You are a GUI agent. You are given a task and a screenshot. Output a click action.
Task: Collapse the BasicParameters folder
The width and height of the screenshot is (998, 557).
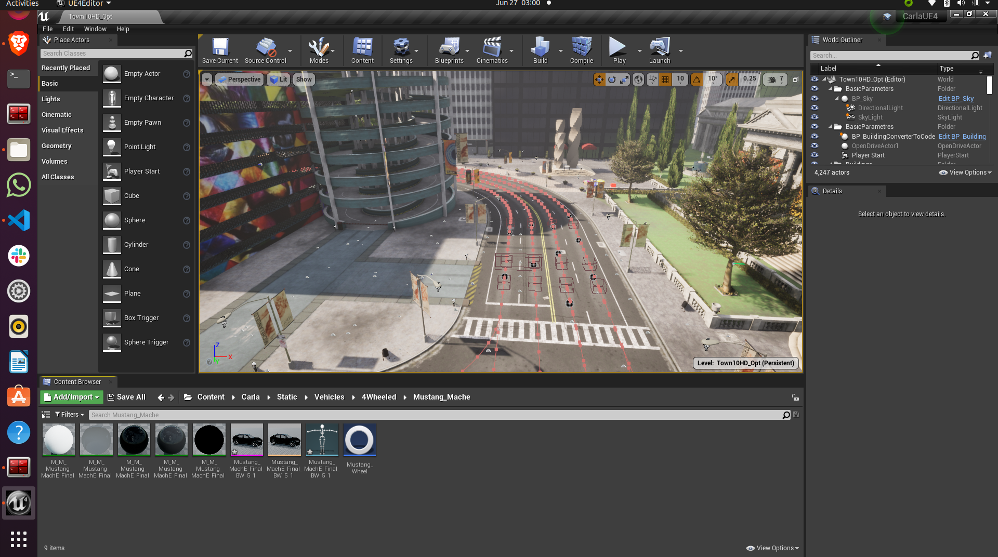[831, 89]
